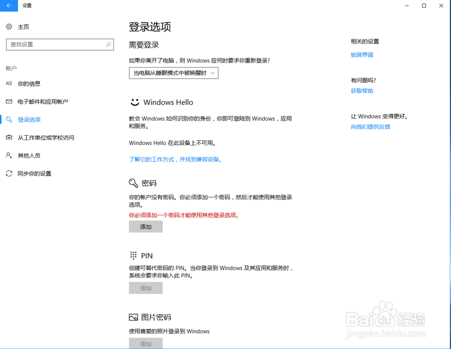Image resolution: width=451 pixels, height=349 pixels.
Task: Click the 相关的设置 heading
Action: click(x=365, y=41)
